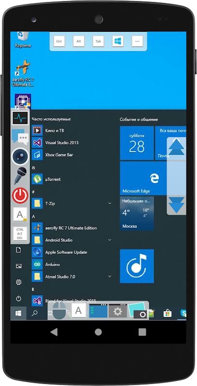Tap the Ctrl key overlay button
The width and height of the screenshot is (197, 386).
pyautogui.click(x=59, y=41)
